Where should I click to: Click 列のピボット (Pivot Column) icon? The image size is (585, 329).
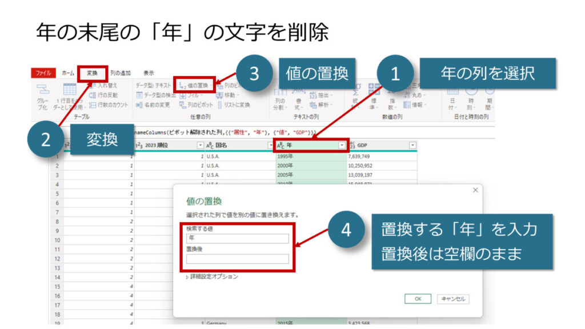(x=196, y=105)
